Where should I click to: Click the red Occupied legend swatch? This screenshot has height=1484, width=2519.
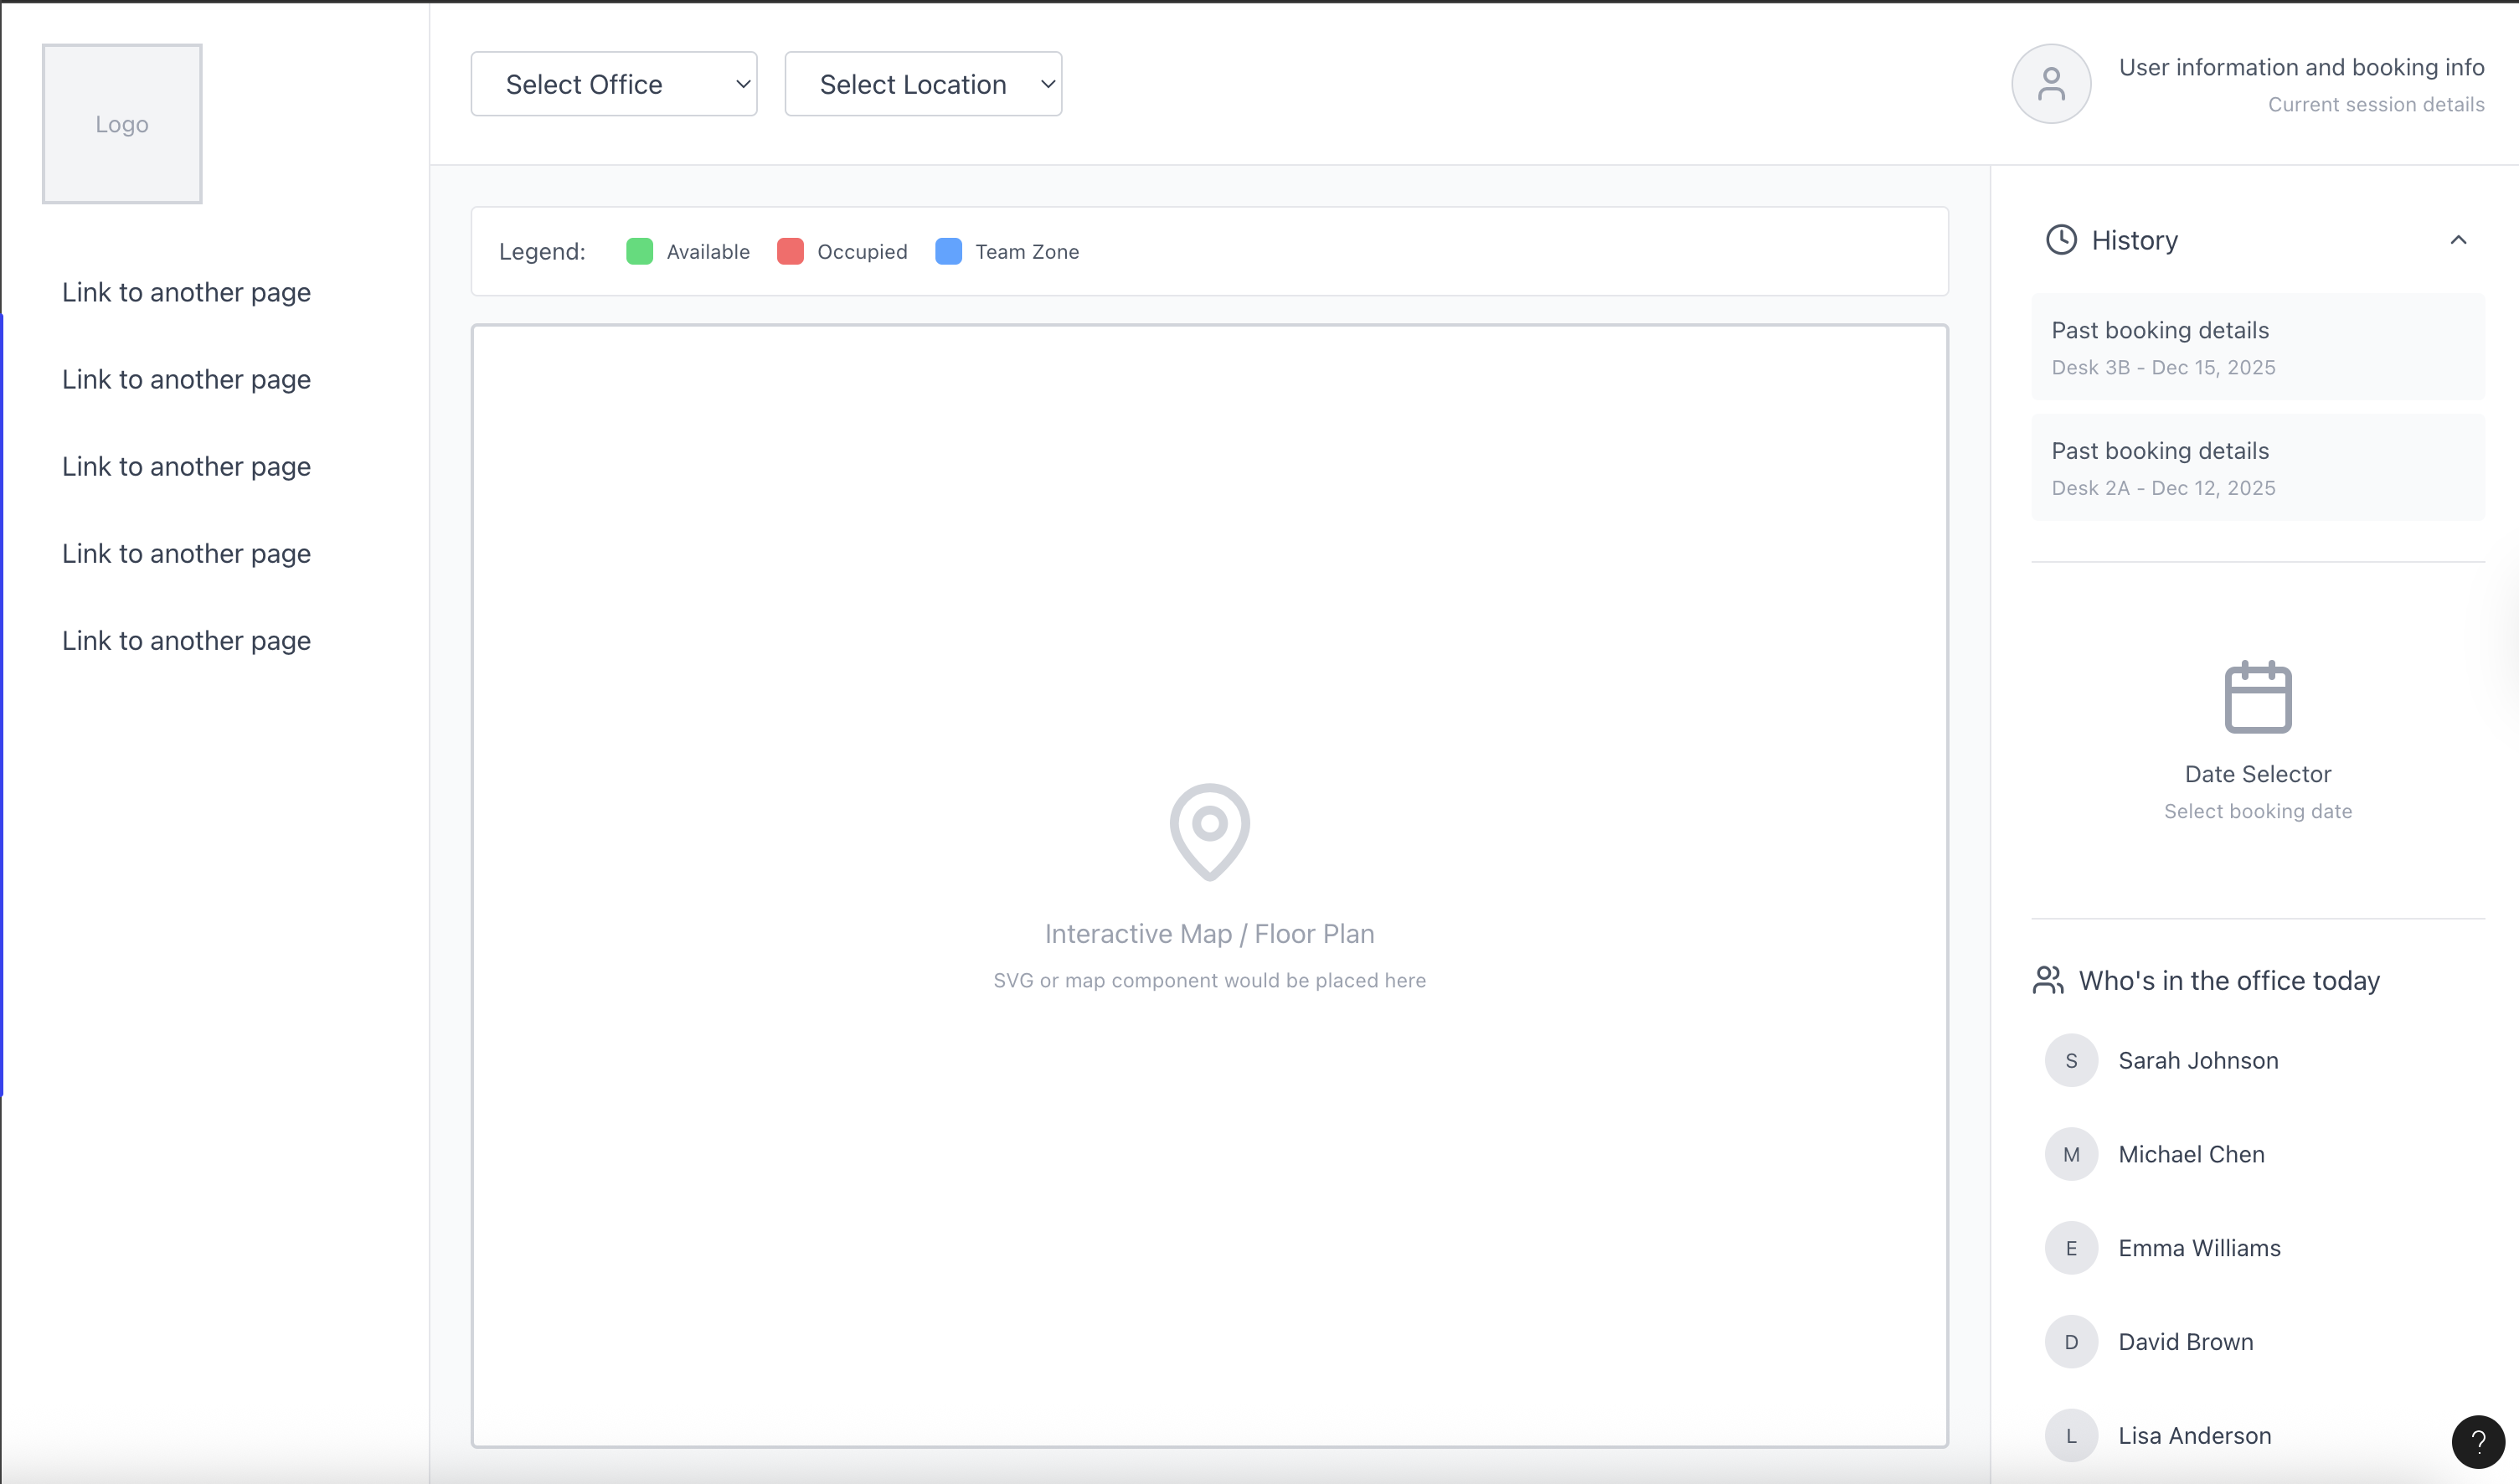(790, 252)
